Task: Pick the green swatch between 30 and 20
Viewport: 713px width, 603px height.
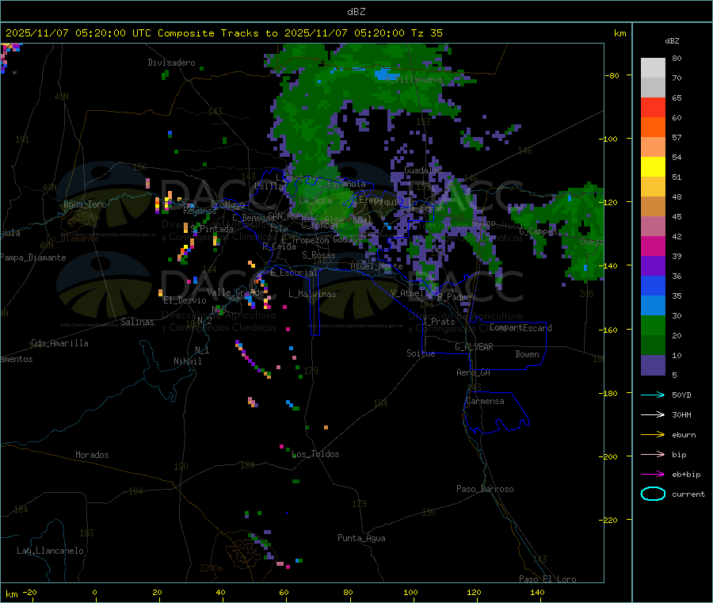Action: pyautogui.click(x=653, y=325)
